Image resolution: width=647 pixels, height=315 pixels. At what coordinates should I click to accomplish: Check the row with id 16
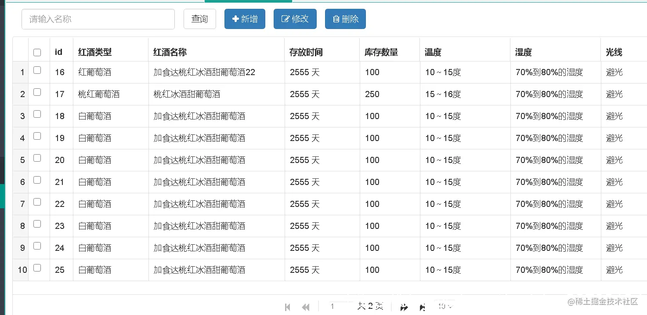coord(37,70)
